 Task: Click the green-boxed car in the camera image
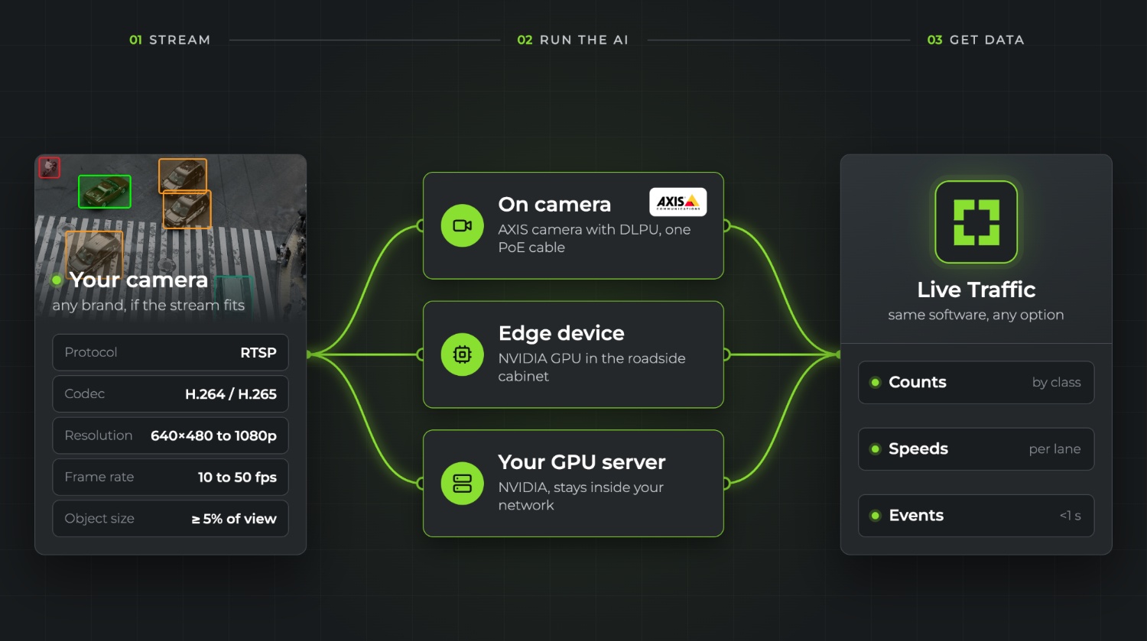(x=105, y=191)
